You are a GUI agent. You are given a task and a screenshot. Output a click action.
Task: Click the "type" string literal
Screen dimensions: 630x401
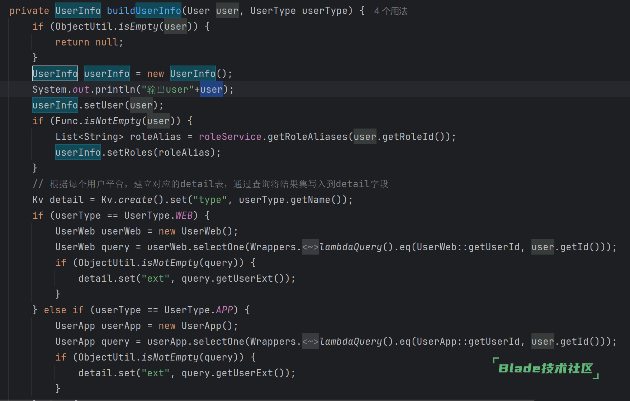pos(210,200)
